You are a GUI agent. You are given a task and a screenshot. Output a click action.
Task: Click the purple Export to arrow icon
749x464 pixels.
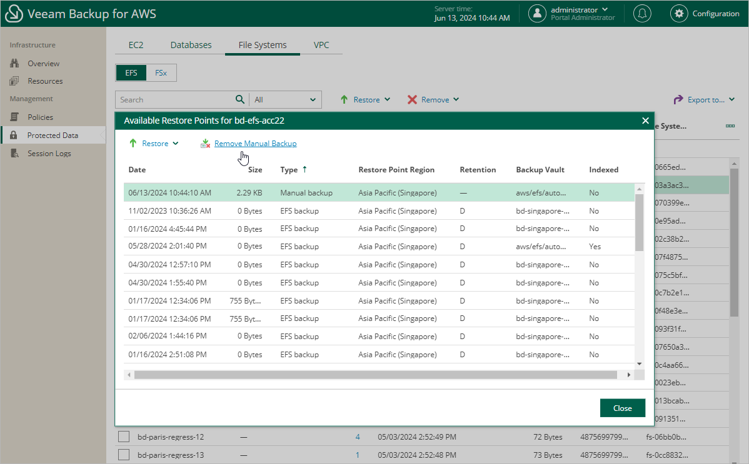pos(678,99)
